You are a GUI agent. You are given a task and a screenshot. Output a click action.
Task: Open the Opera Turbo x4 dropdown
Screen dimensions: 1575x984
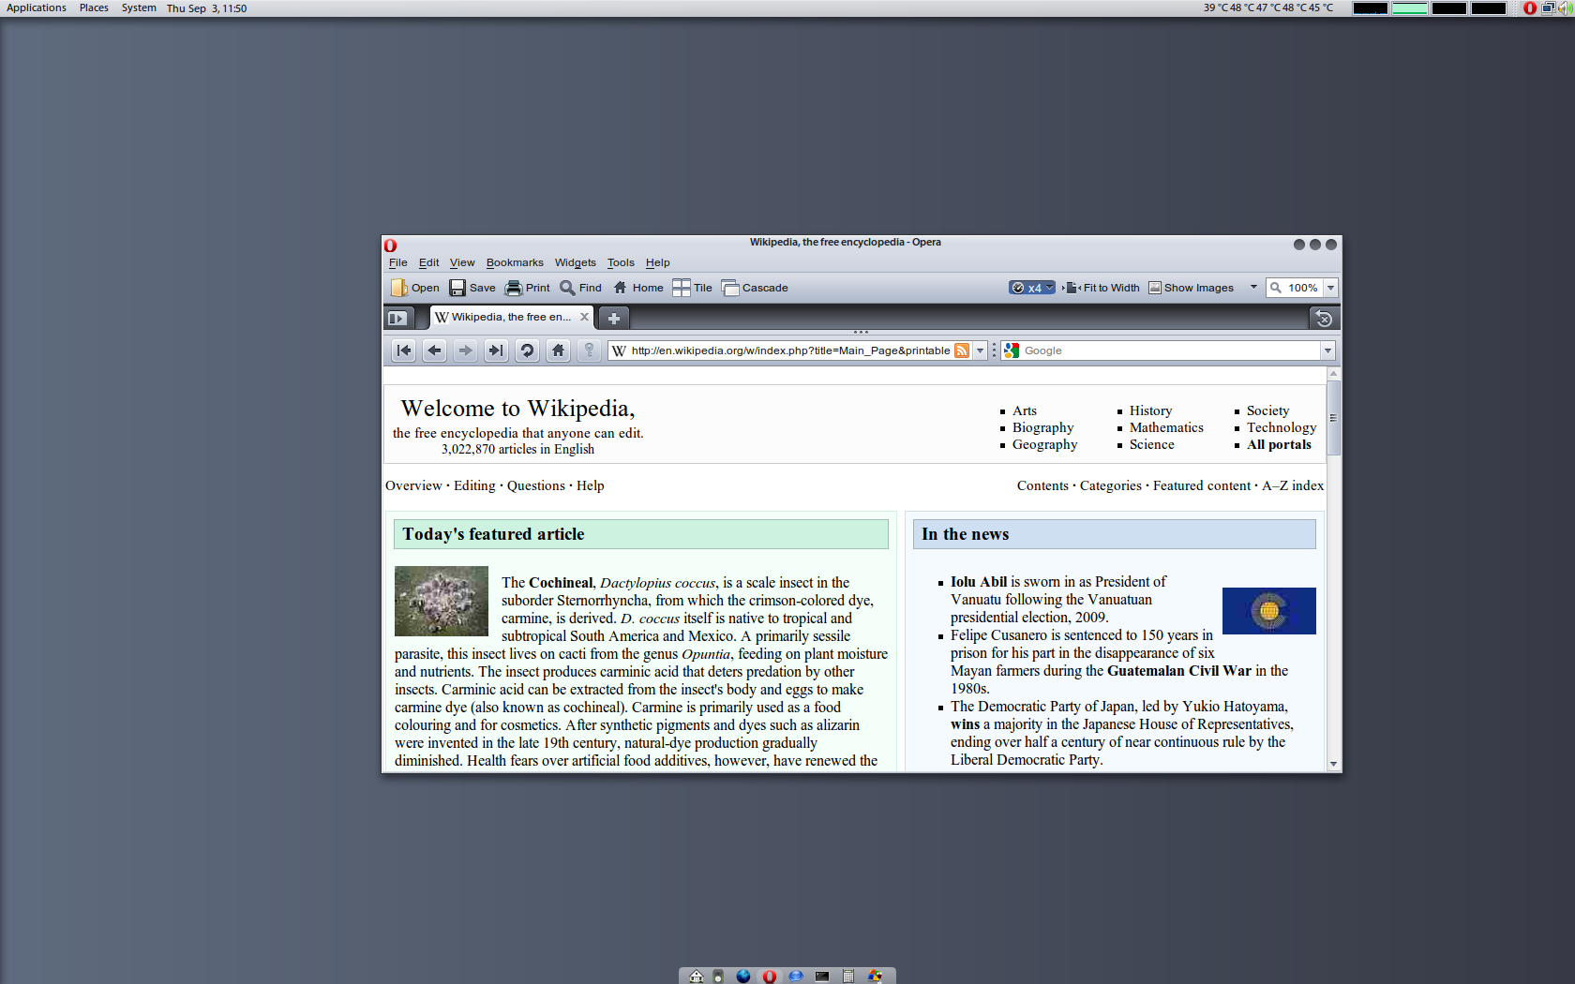1032,288
